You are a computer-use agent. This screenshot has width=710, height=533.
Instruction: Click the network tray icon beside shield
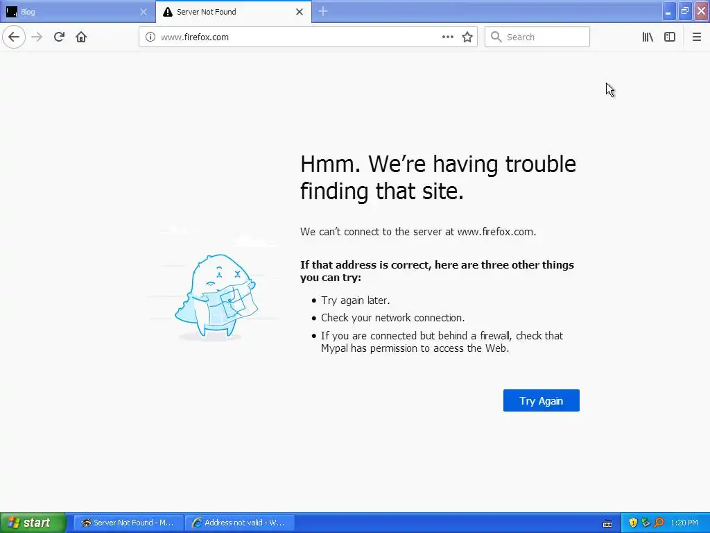pyautogui.click(x=646, y=523)
